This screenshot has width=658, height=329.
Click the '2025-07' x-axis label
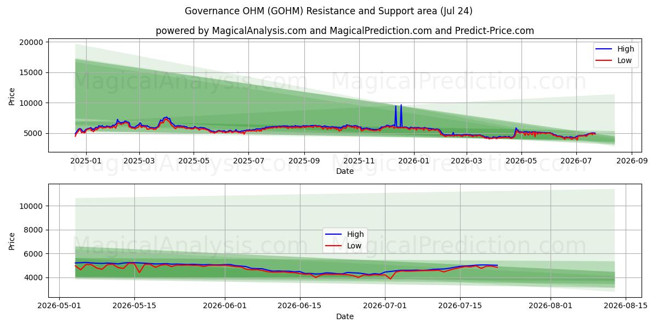tap(248, 161)
